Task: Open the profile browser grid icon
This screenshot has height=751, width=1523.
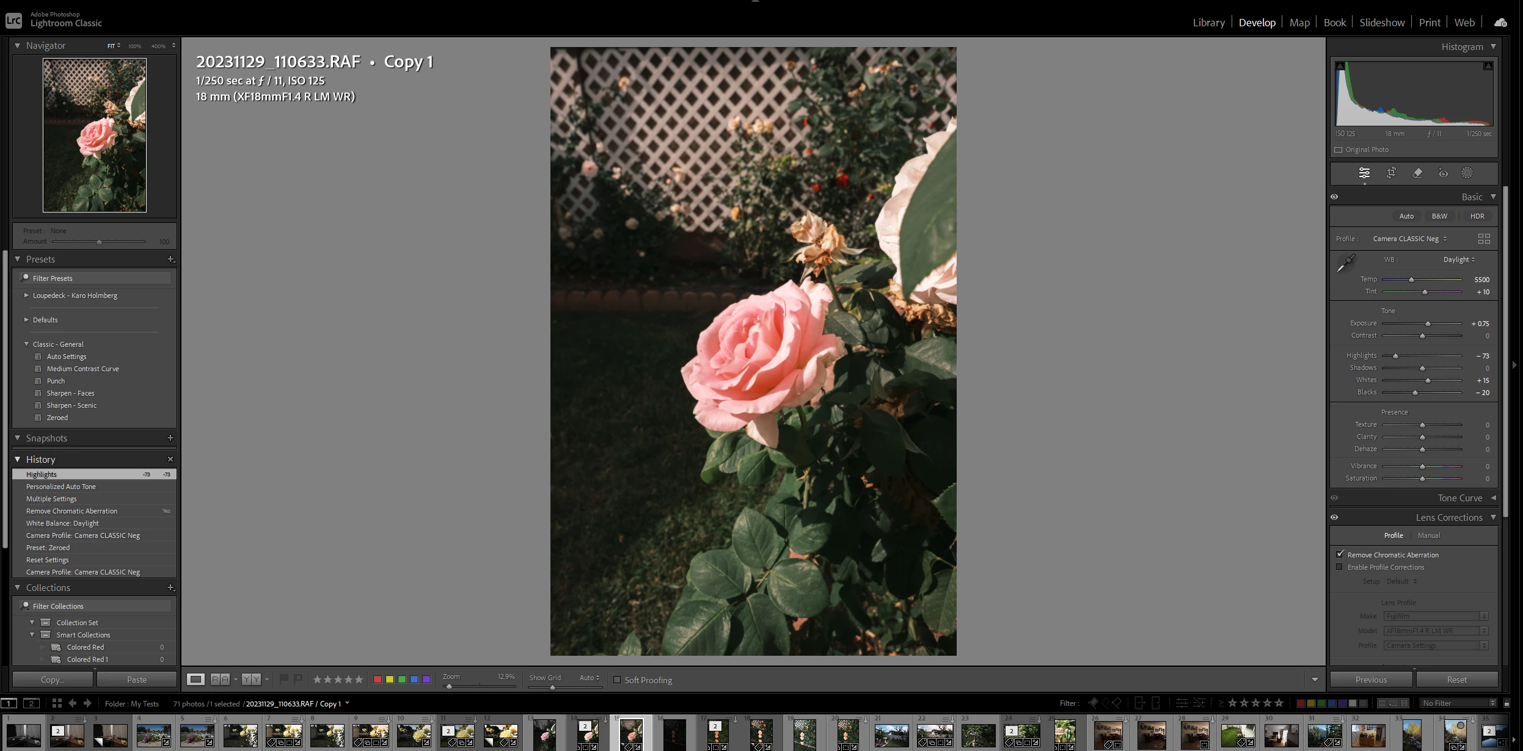Action: pos(1483,239)
